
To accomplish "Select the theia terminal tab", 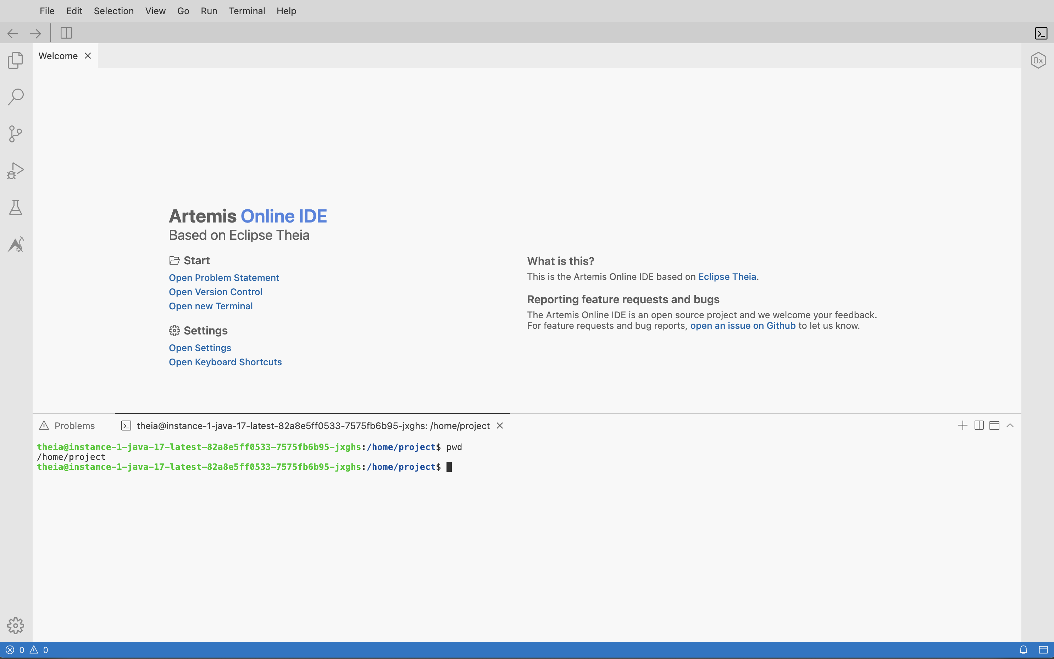I will pyautogui.click(x=312, y=426).
